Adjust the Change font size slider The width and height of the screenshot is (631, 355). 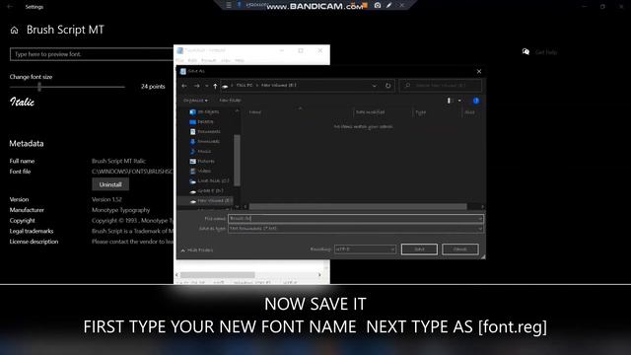[39, 87]
